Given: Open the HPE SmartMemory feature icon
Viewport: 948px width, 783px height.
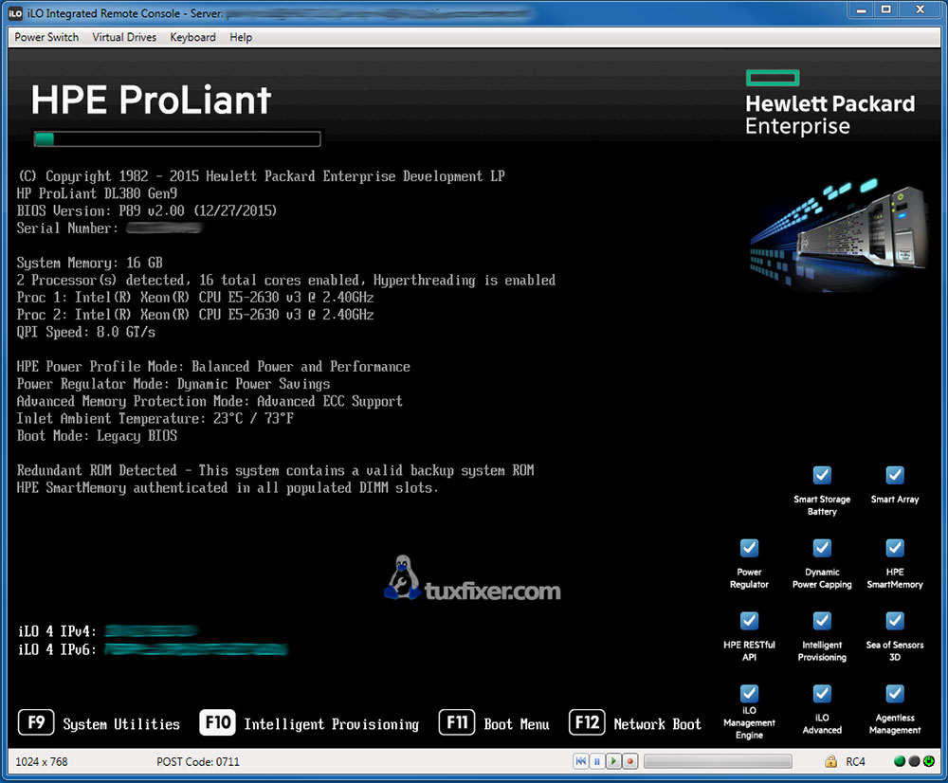Looking at the screenshot, I should 894,548.
